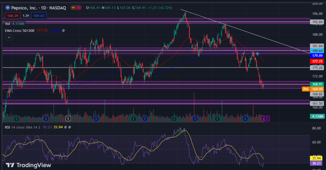Click the orange Pre 168.90 pre-market label
326x170 pixels.
pos(313,89)
